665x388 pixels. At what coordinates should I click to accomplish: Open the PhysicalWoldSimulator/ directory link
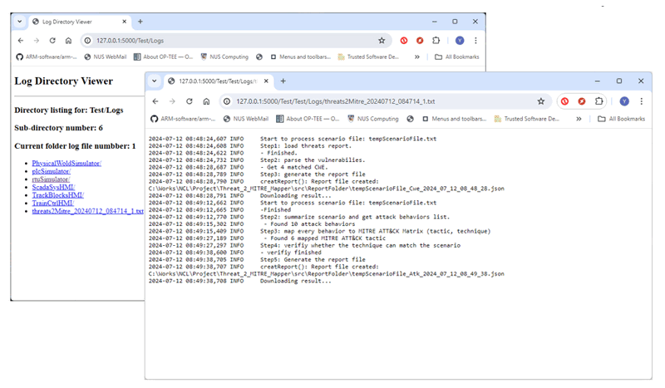click(x=66, y=163)
